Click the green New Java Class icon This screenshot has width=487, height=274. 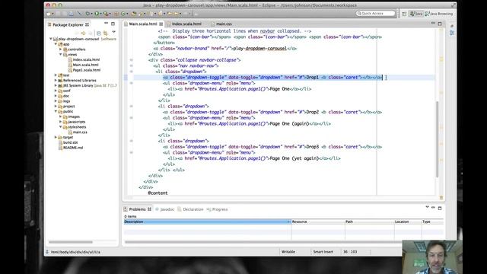click(123, 14)
